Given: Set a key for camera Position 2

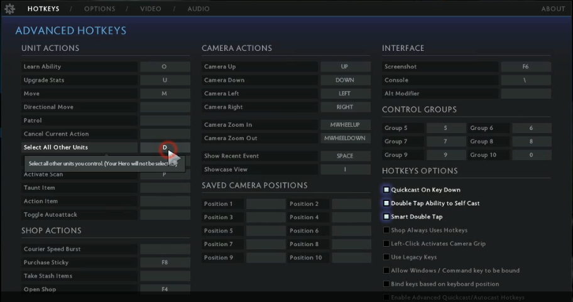Looking at the screenshot, I should click(x=351, y=204).
